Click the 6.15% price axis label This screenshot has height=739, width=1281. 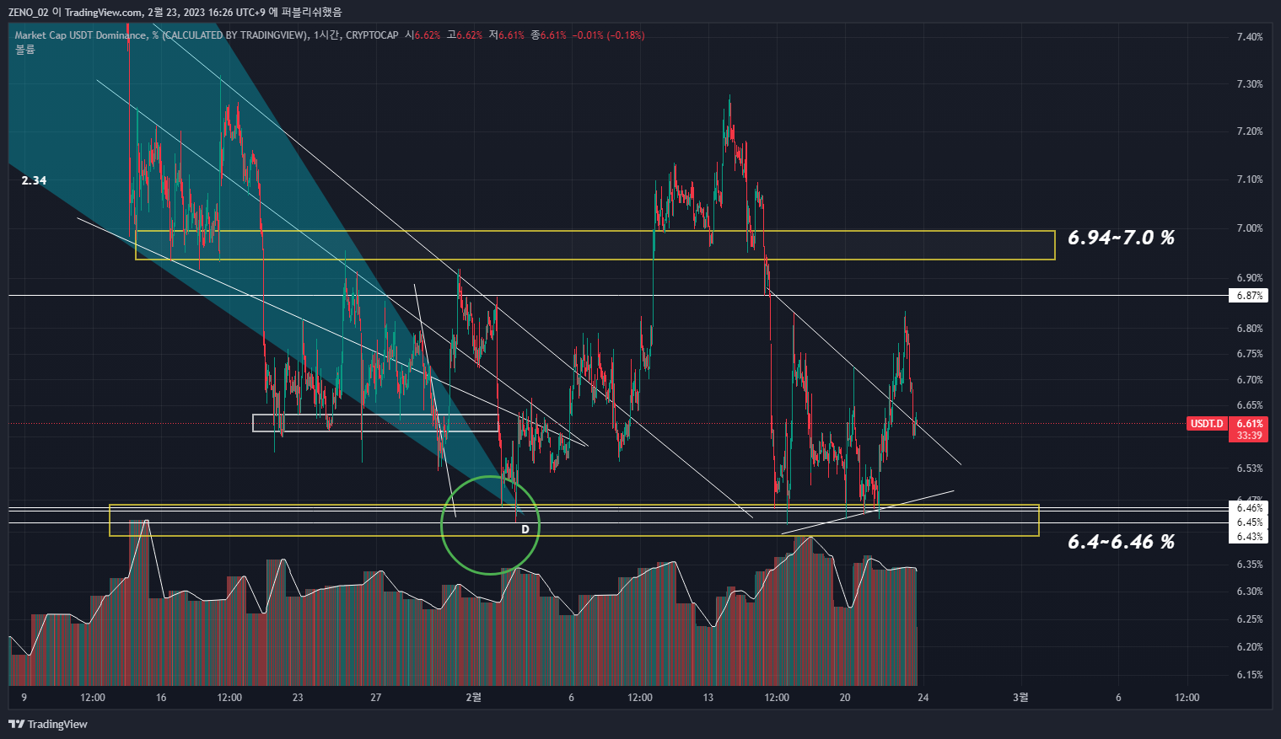pyautogui.click(x=1250, y=675)
